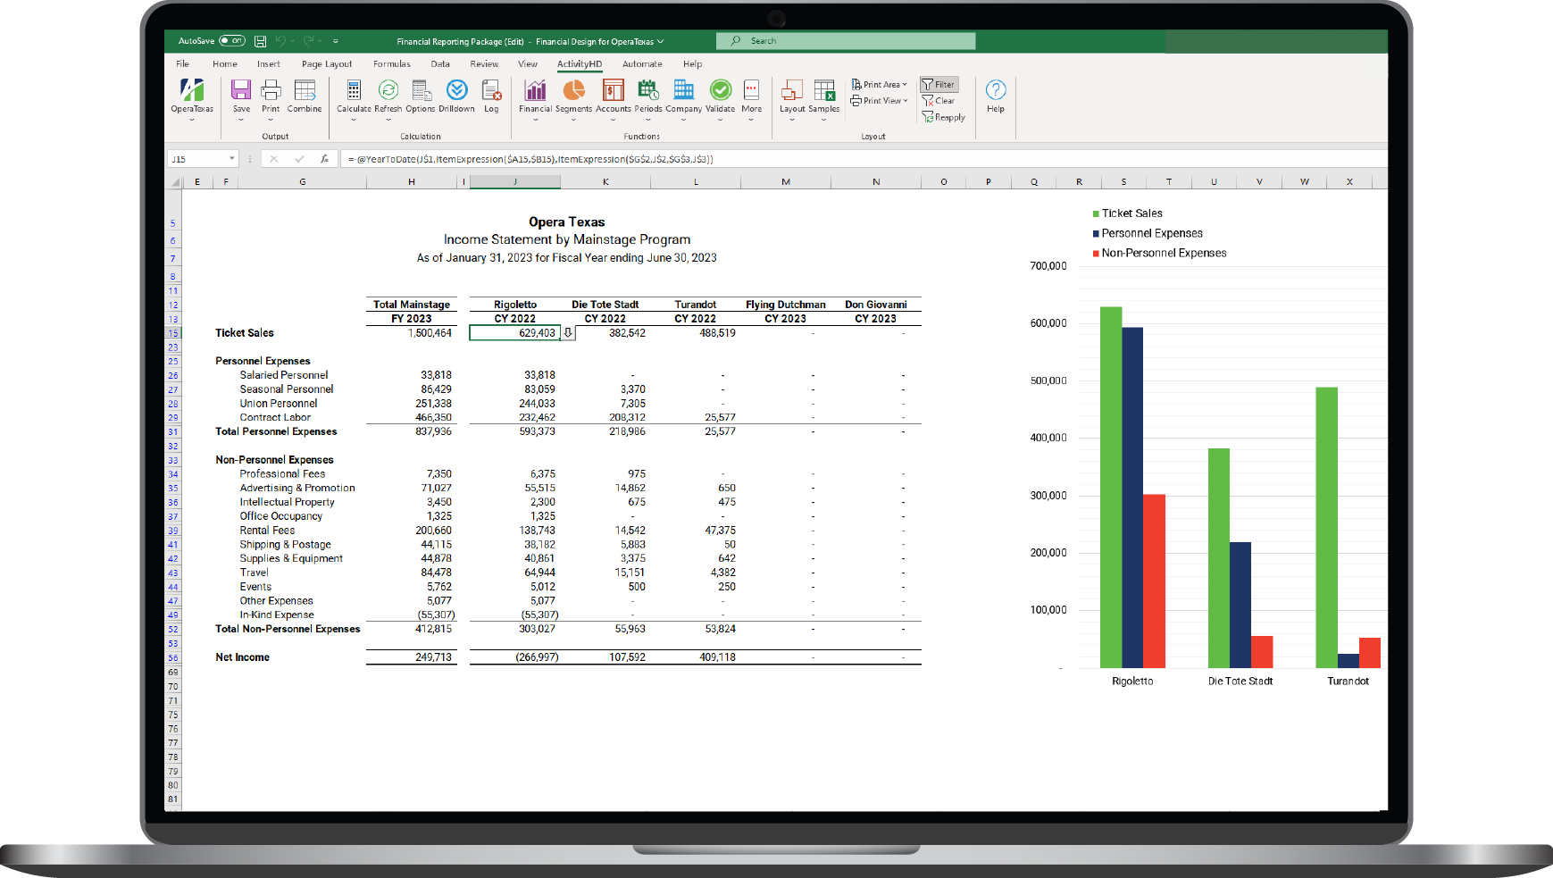Open the Drilldown tool
Screen dimensions: 1553x878
[x=456, y=91]
